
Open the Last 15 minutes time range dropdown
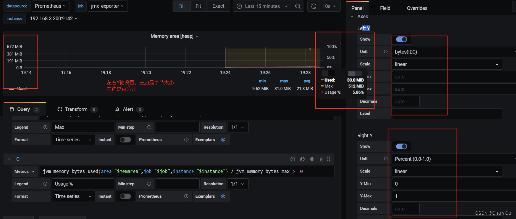click(262, 6)
